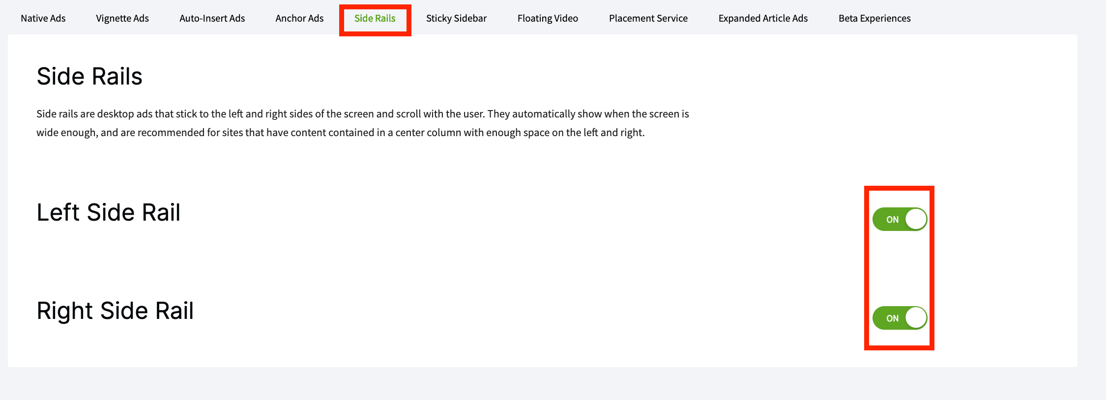Click the "Side Rails" page heading

pyautogui.click(x=89, y=77)
